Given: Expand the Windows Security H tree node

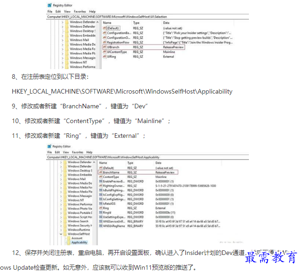Looking at the screenshot, I should 61,225.
